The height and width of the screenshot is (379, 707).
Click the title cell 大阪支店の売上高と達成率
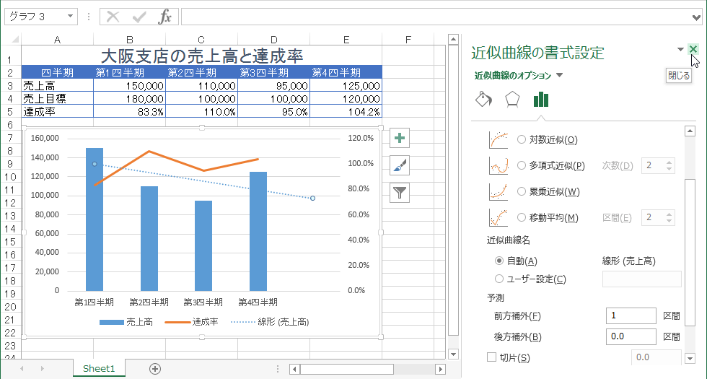click(201, 56)
